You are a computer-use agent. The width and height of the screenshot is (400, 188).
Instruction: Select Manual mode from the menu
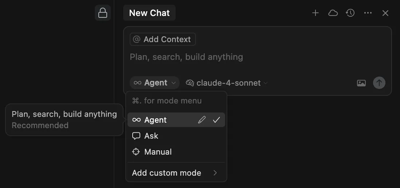(176, 152)
